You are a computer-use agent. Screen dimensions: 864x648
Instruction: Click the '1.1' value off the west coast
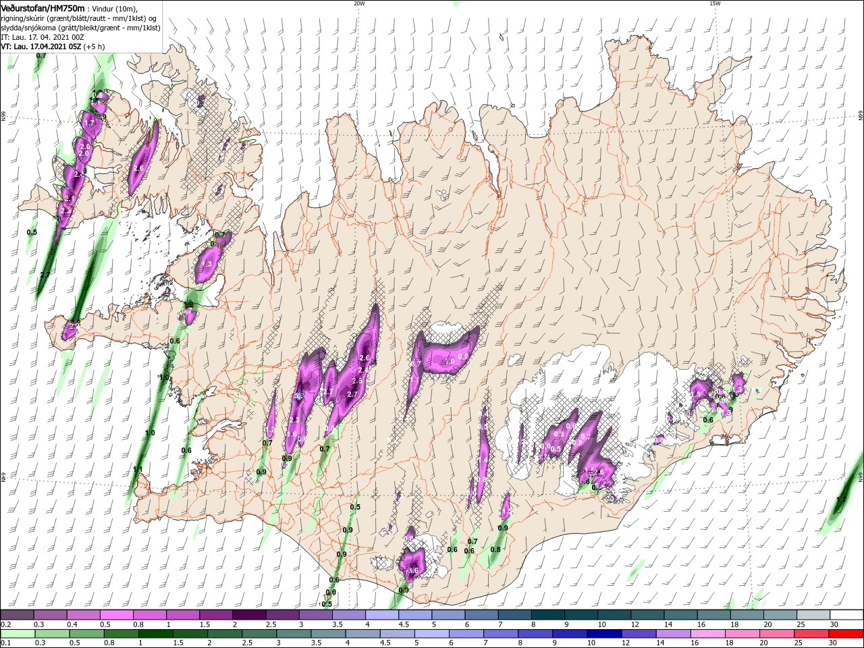click(x=138, y=469)
